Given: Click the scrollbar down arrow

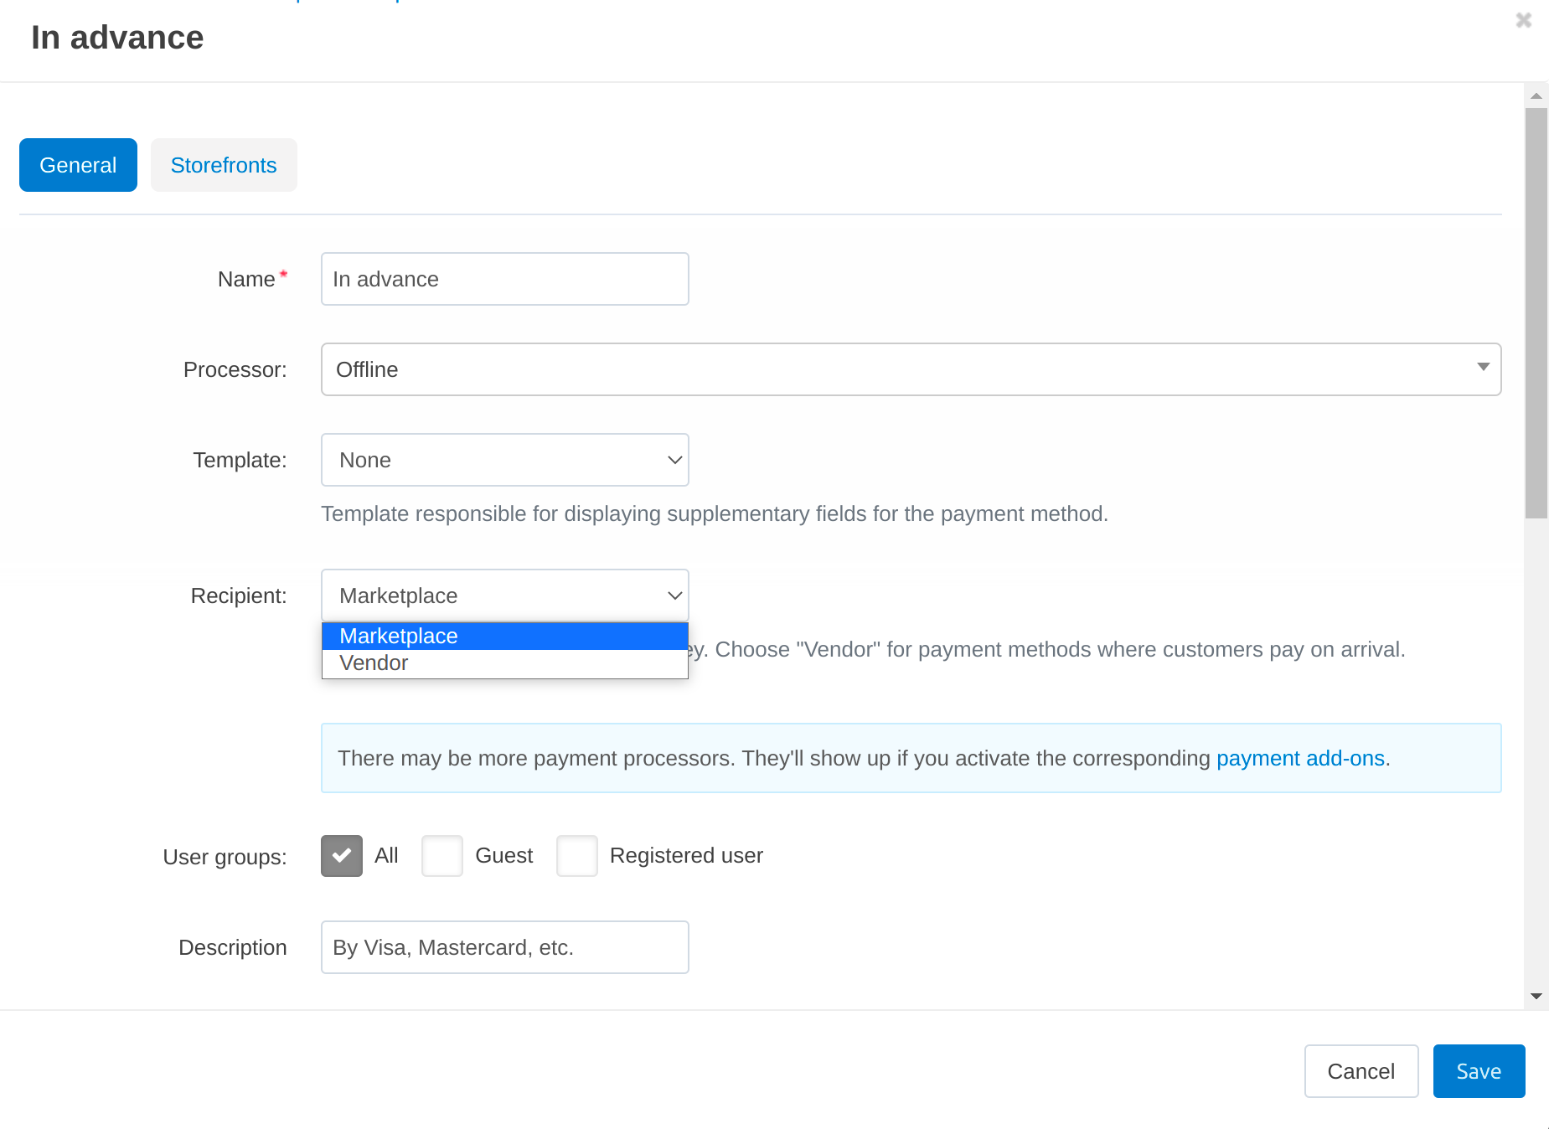Looking at the screenshot, I should [1536, 997].
